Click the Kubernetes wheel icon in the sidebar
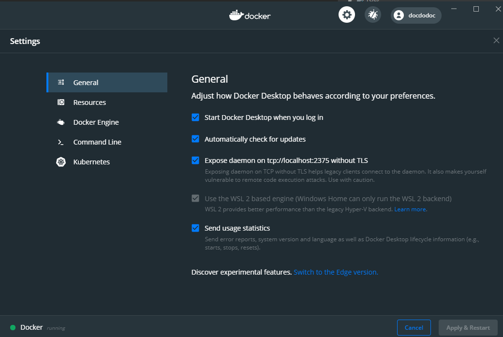This screenshot has height=337, width=503. [61, 162]
